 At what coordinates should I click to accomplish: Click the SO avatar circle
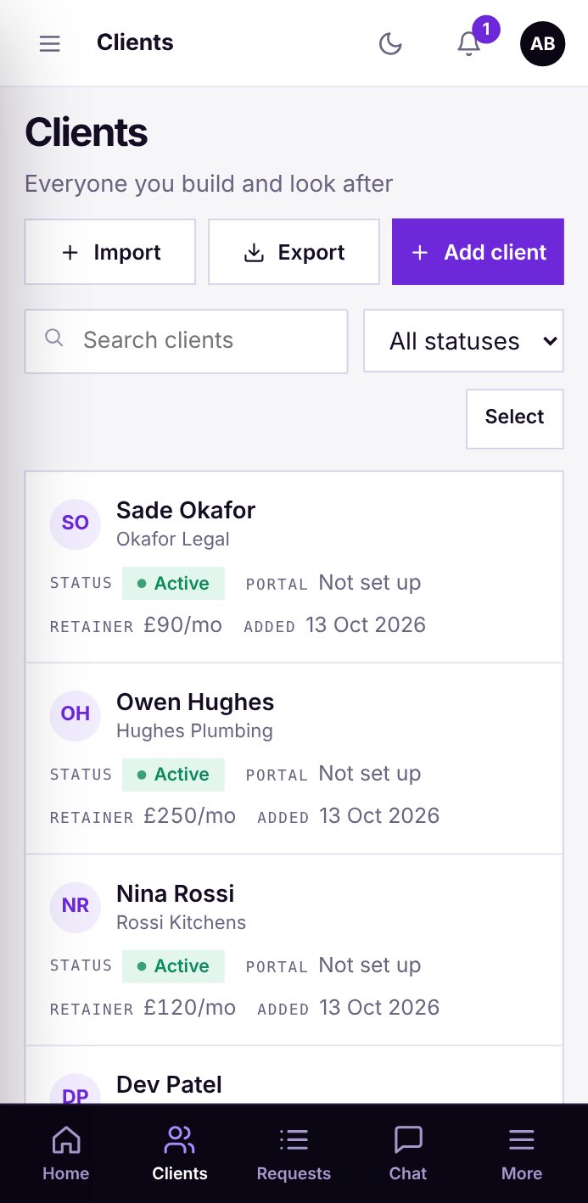tap(76, 523)
